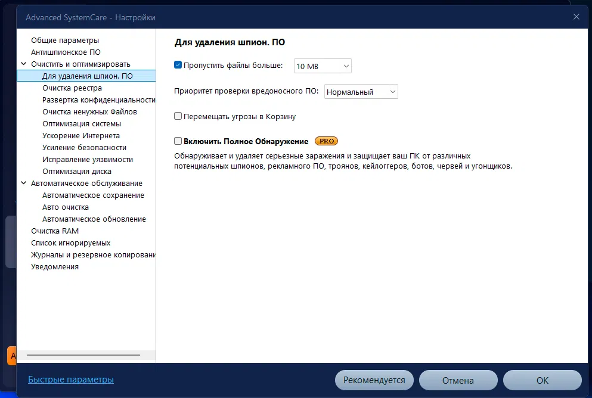Open 'Усиление безопасности' settings

[84, 148]
